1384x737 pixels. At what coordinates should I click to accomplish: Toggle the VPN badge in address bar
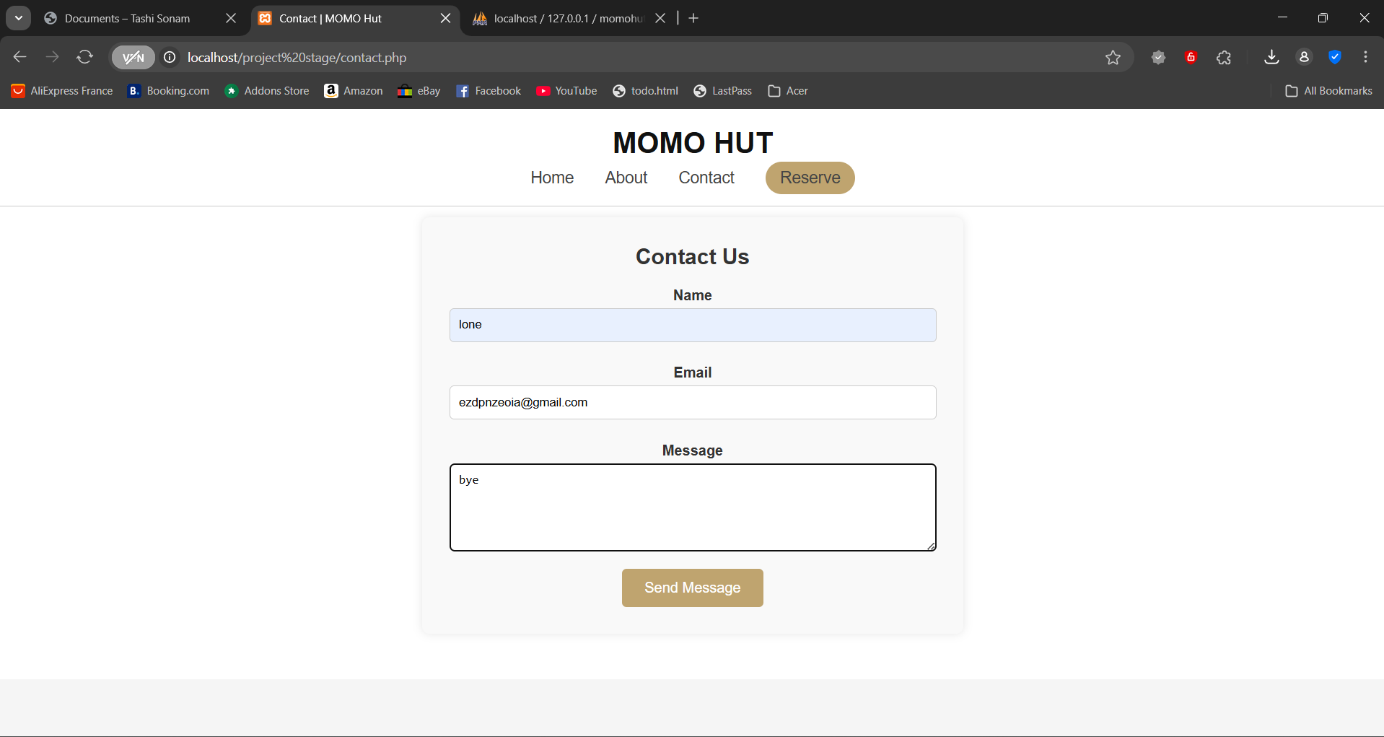(133, 58)
